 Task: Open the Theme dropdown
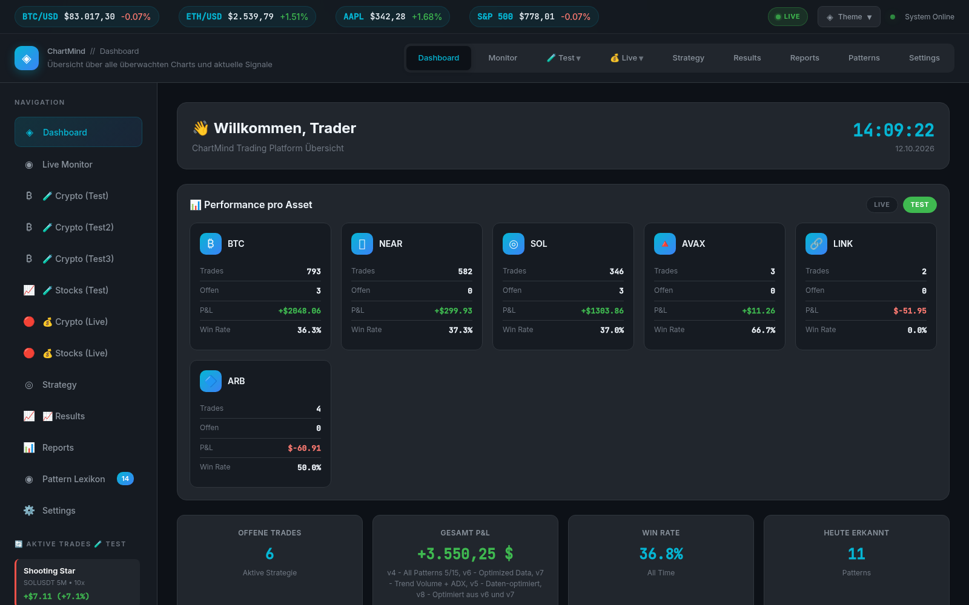[848, 17]
